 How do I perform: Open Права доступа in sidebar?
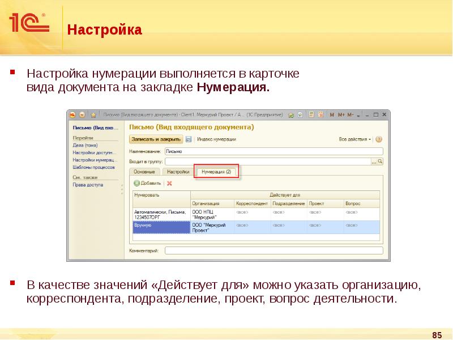[88, 185]
